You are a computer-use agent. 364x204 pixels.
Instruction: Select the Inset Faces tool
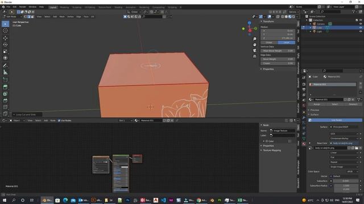(x=5, y=94)
